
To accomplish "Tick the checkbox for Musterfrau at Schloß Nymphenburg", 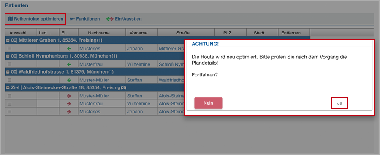I will pos(9,64).
